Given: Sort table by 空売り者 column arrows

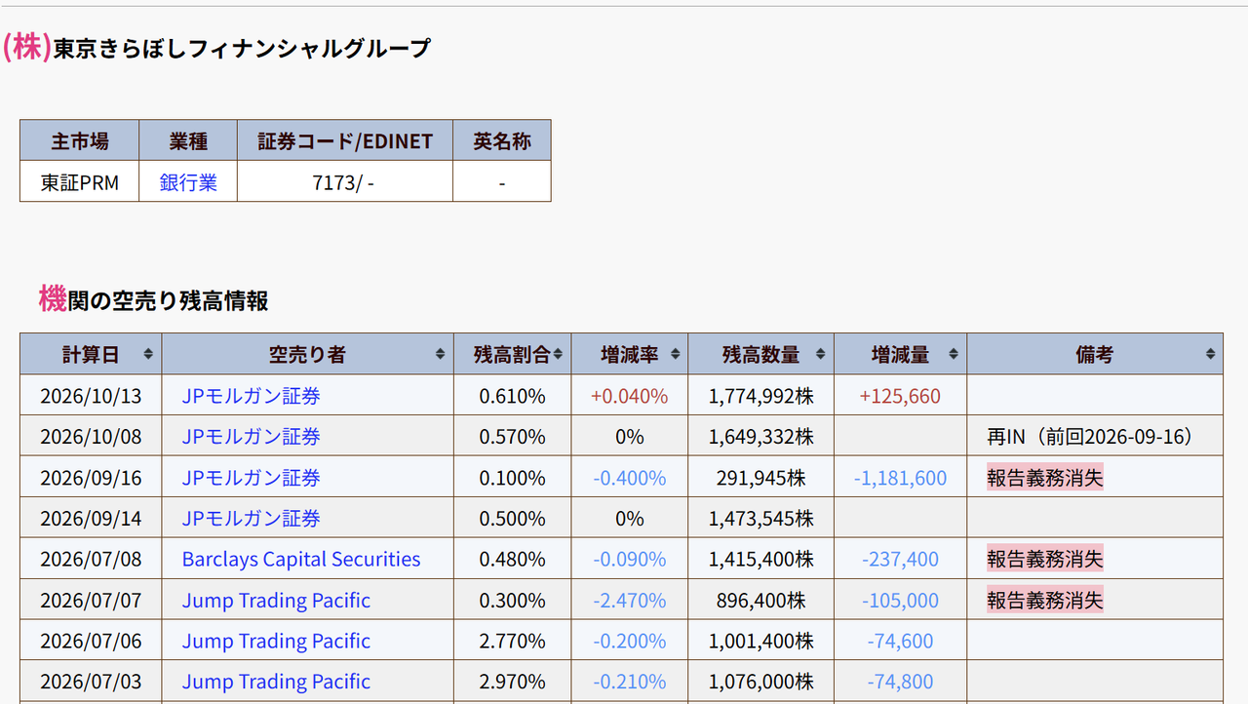Looking at the screenshot, I should (440, 354).
